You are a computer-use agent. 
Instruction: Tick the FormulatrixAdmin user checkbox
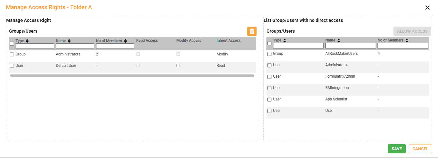point(269,77)
